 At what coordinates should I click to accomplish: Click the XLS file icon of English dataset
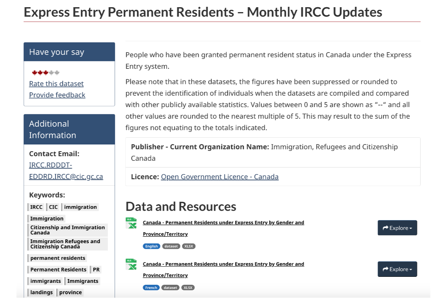131,223
